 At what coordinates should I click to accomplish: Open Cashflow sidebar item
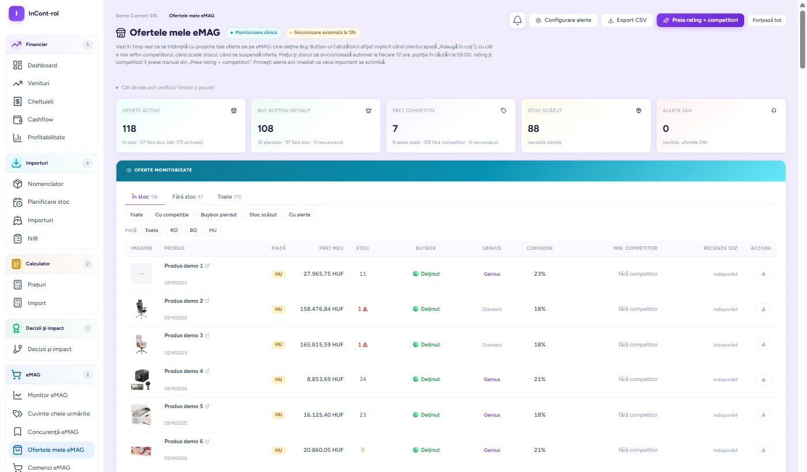(x=51, y=119)
